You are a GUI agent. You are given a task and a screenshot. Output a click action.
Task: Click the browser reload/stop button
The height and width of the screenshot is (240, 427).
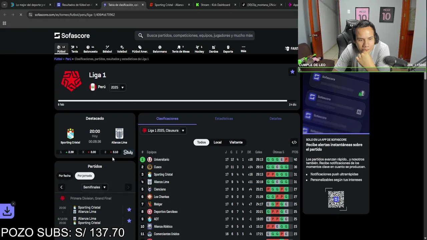coord(21,15)
